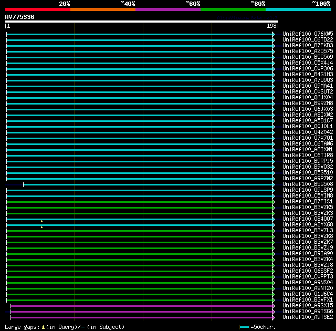Image resolution: width=336 pixels, height=331 pixels.
Task: Select the UniRef100_B9RPJ5 label
Action: pyautogui.click(x=308, y=161)
